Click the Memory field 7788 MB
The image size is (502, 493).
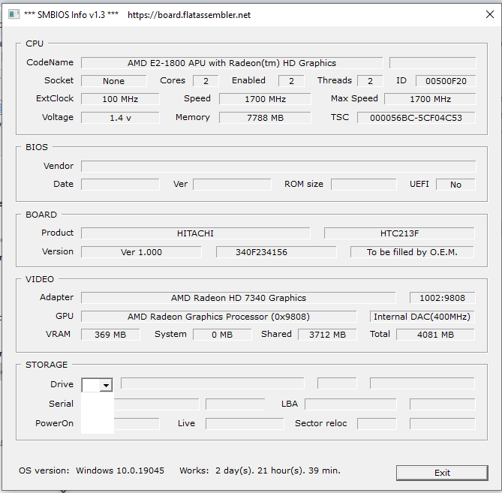(x=265, y=118)
